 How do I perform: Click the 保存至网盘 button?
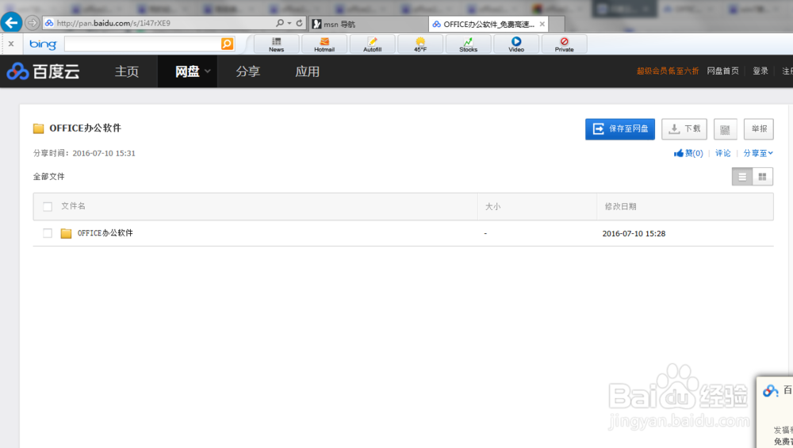pyautogui.click(x=620, y=129)
